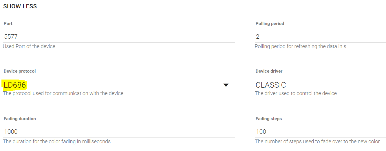Click the Device driver label

tap(269, 71)
